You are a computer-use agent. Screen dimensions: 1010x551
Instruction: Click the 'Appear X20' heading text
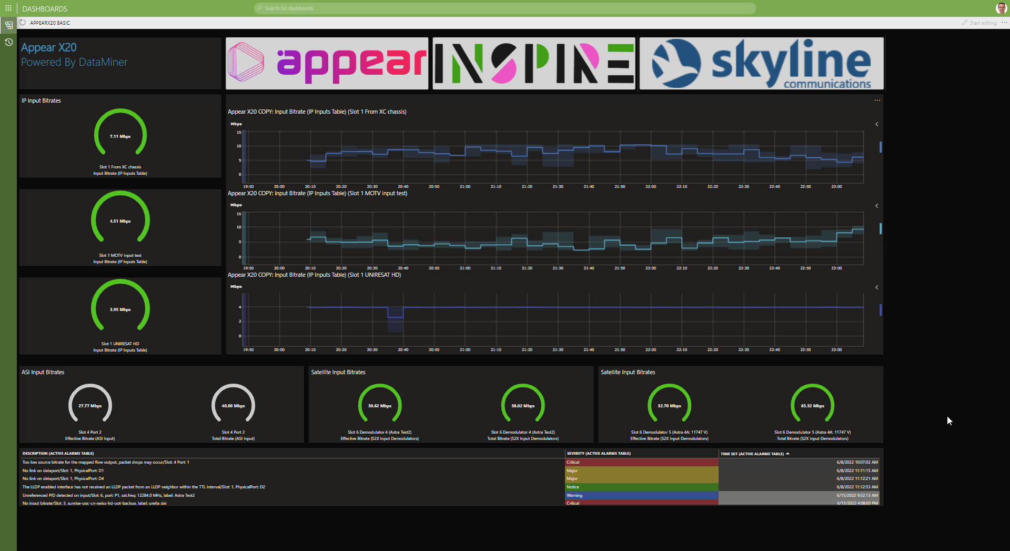(x=49, y=47)
